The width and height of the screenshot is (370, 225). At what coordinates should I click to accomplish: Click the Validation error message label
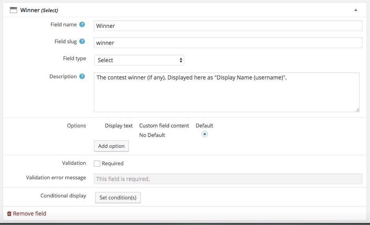point(56,178)
